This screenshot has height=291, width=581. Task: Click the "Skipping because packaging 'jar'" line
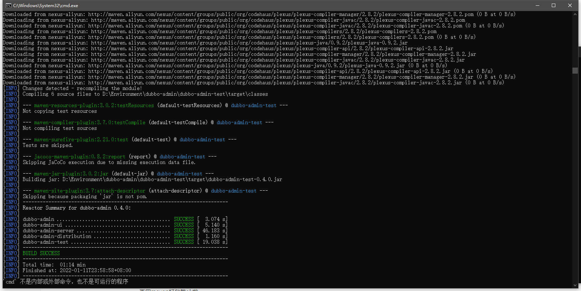(x=84, y=196)
